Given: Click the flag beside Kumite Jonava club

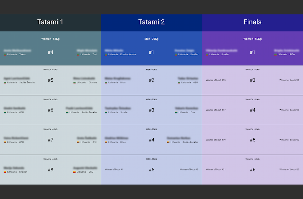Looking at the screenshot, I should (x=106, y=55).
